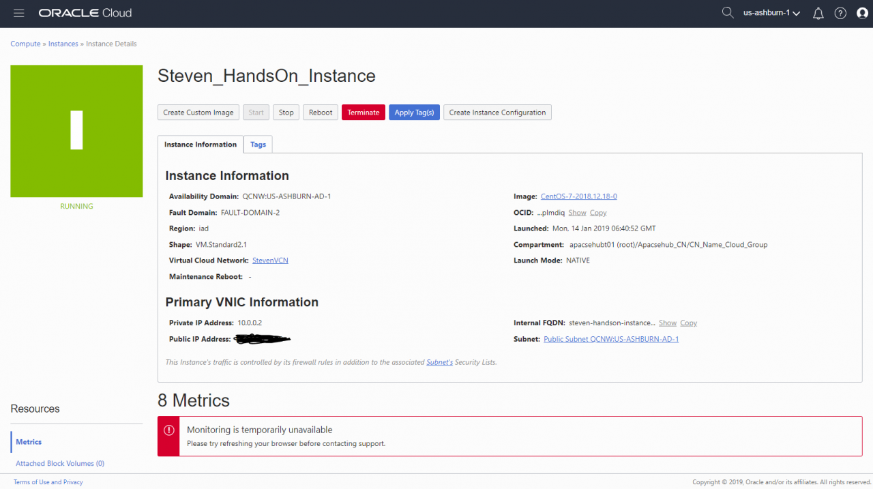
Task: Open Attached Block Volumes resource
Action: coord(60,464)
